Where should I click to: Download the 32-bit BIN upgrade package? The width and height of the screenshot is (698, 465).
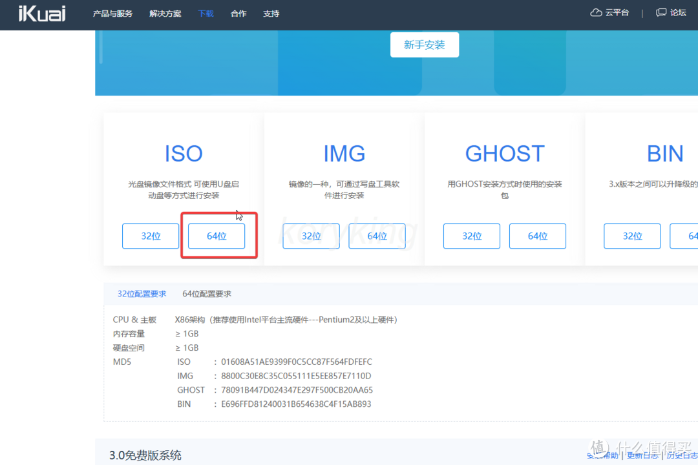[632, 236]
